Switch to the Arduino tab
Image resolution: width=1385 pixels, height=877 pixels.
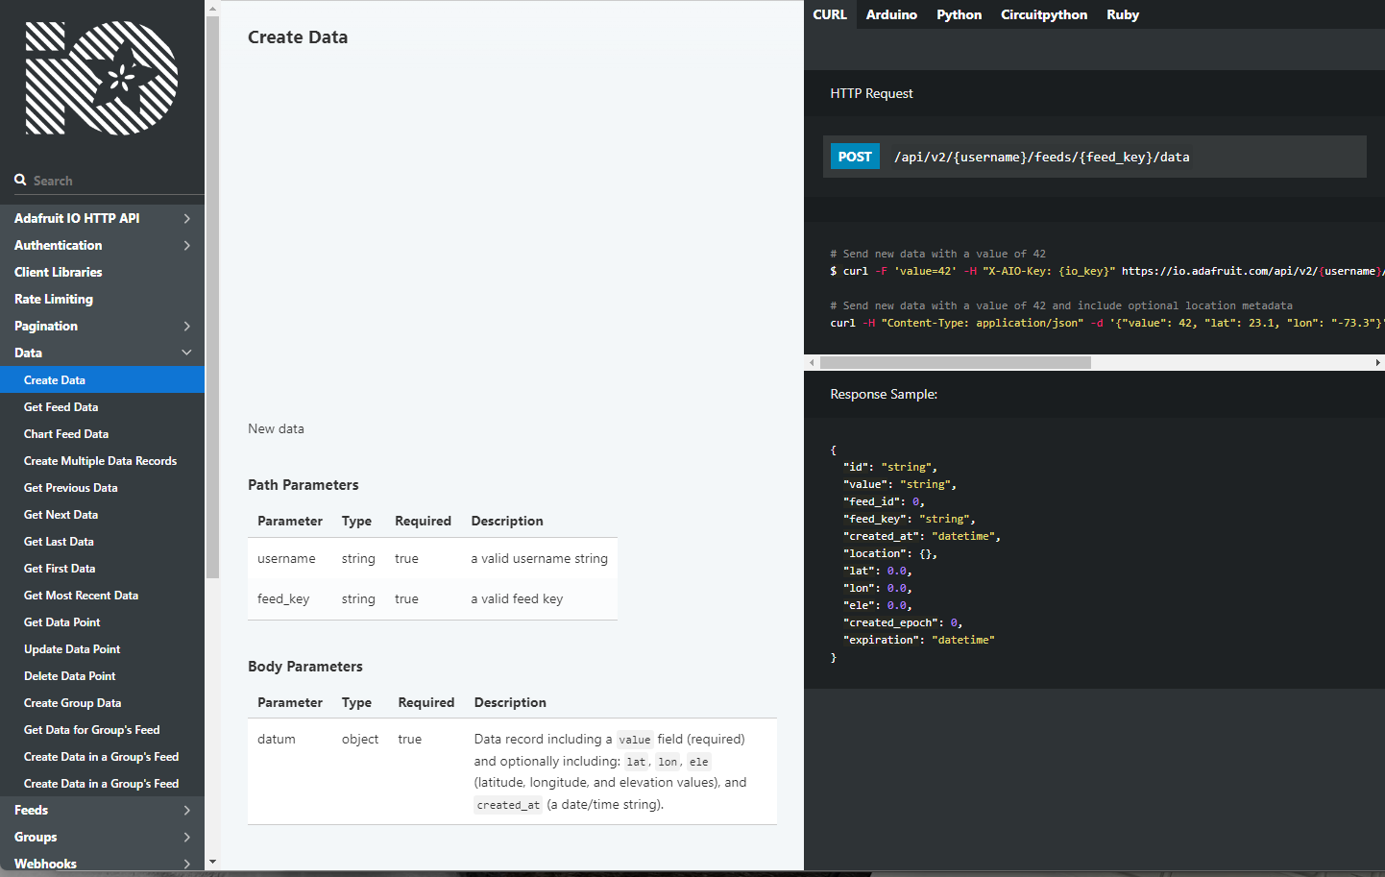(x=891, y=14)
